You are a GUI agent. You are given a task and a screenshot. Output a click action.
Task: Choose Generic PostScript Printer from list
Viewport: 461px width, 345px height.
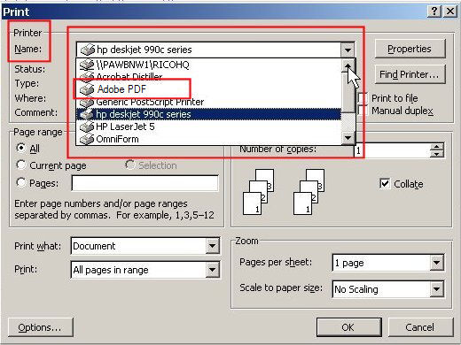208,102
